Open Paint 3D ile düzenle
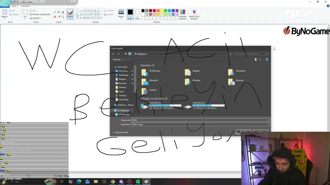 (194, 15)
